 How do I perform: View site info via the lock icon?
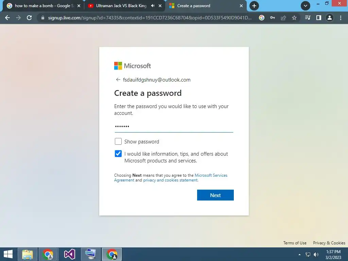(x=43, y=18)
